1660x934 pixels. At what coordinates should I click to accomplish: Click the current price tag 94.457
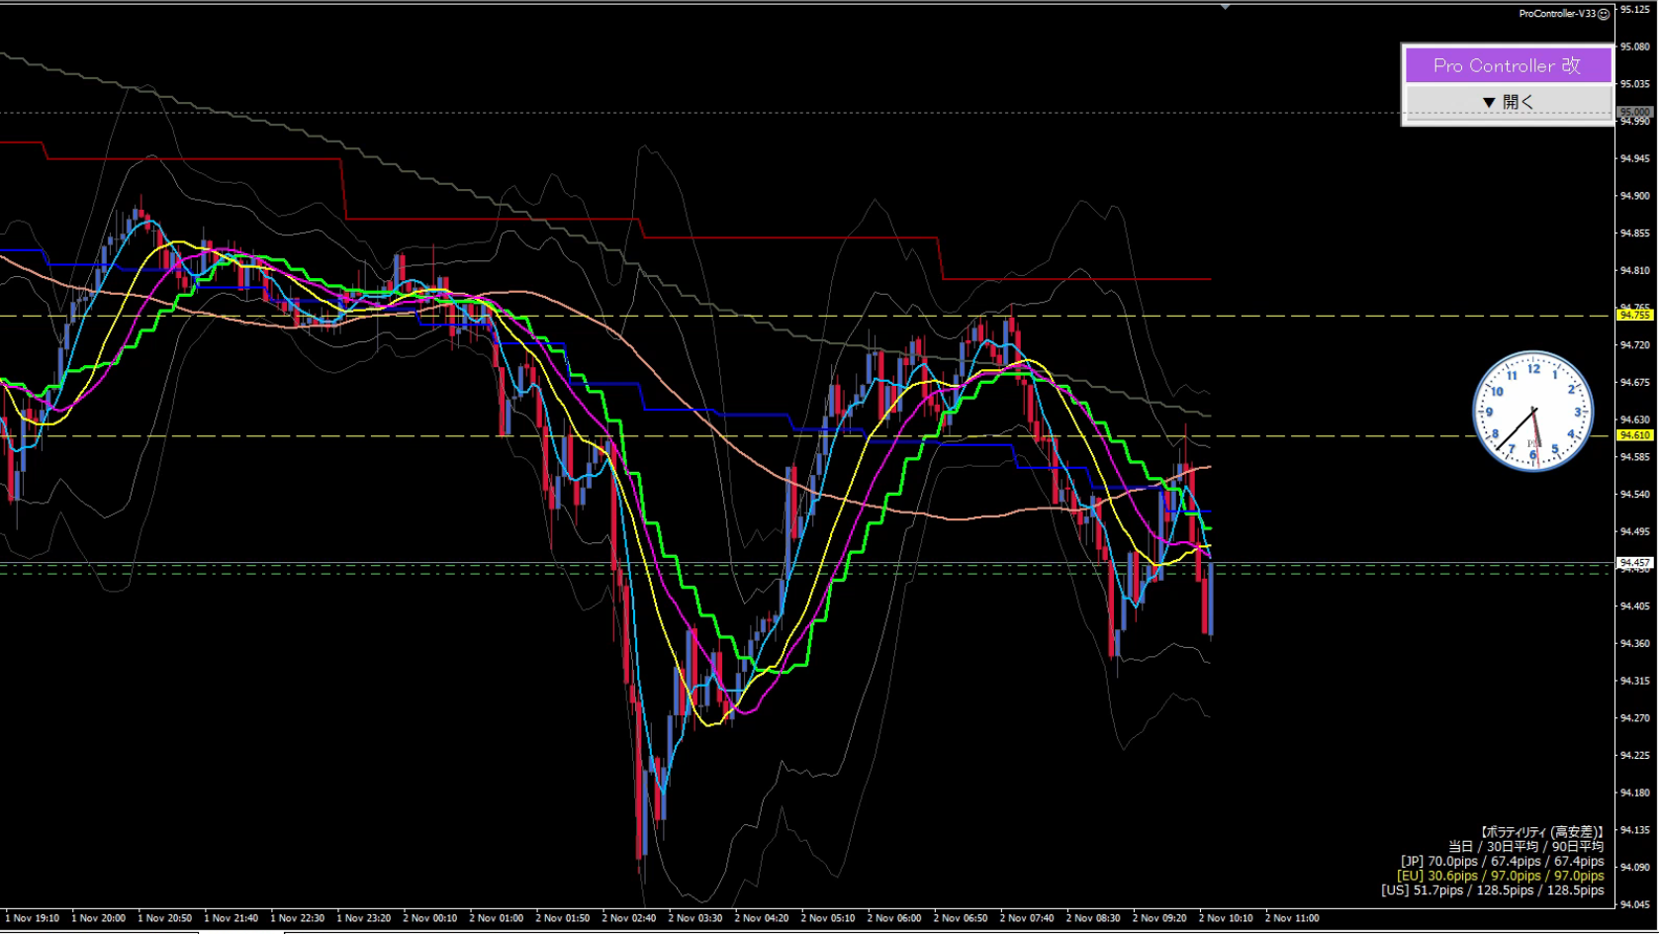[1634, 562]
